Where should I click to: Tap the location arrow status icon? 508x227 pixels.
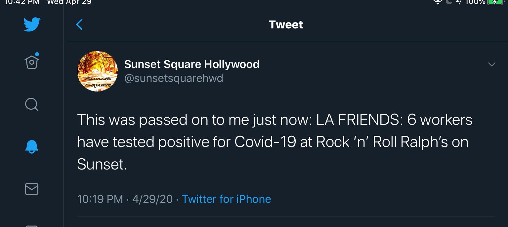point(458,2)
